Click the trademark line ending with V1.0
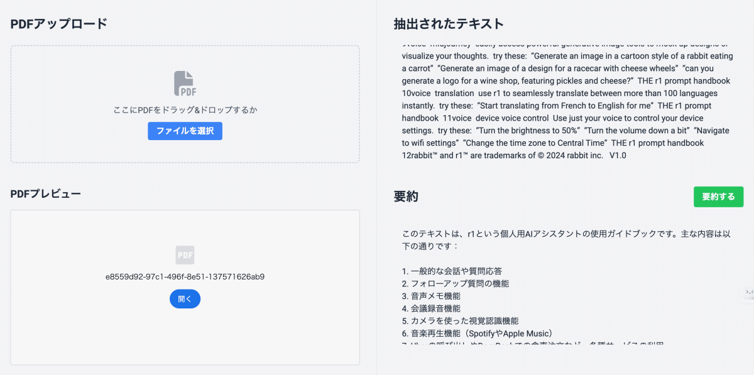Image resolution: width=754 pixels, height=375 pixels. (514, 155)
